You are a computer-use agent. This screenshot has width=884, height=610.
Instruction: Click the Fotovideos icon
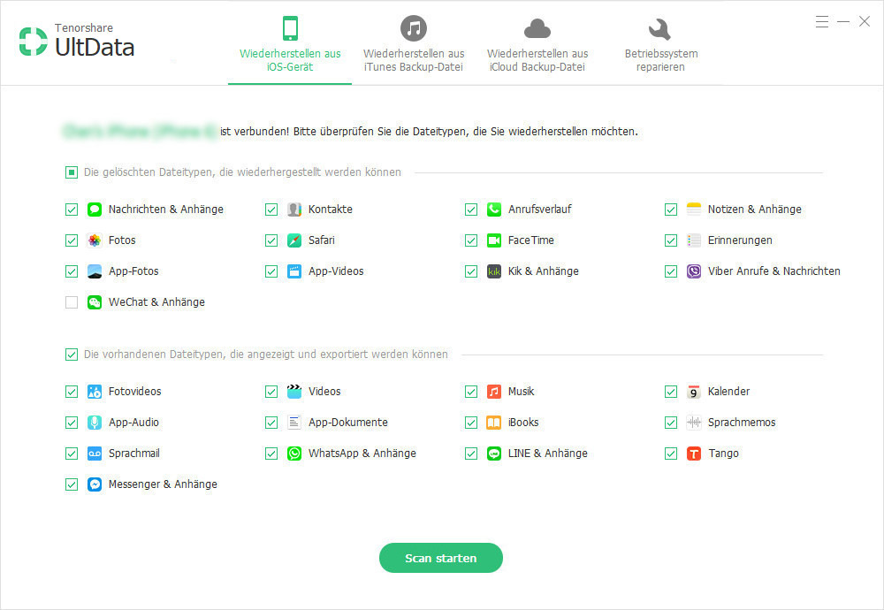click(95, 392)
